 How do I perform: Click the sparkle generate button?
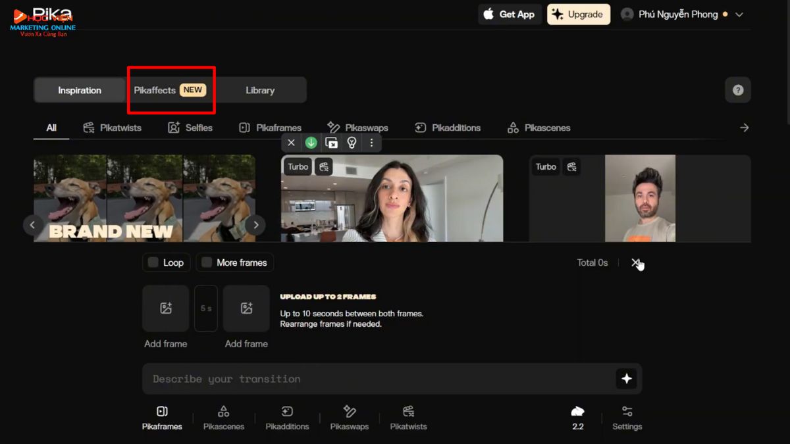(x=626, y=379)
